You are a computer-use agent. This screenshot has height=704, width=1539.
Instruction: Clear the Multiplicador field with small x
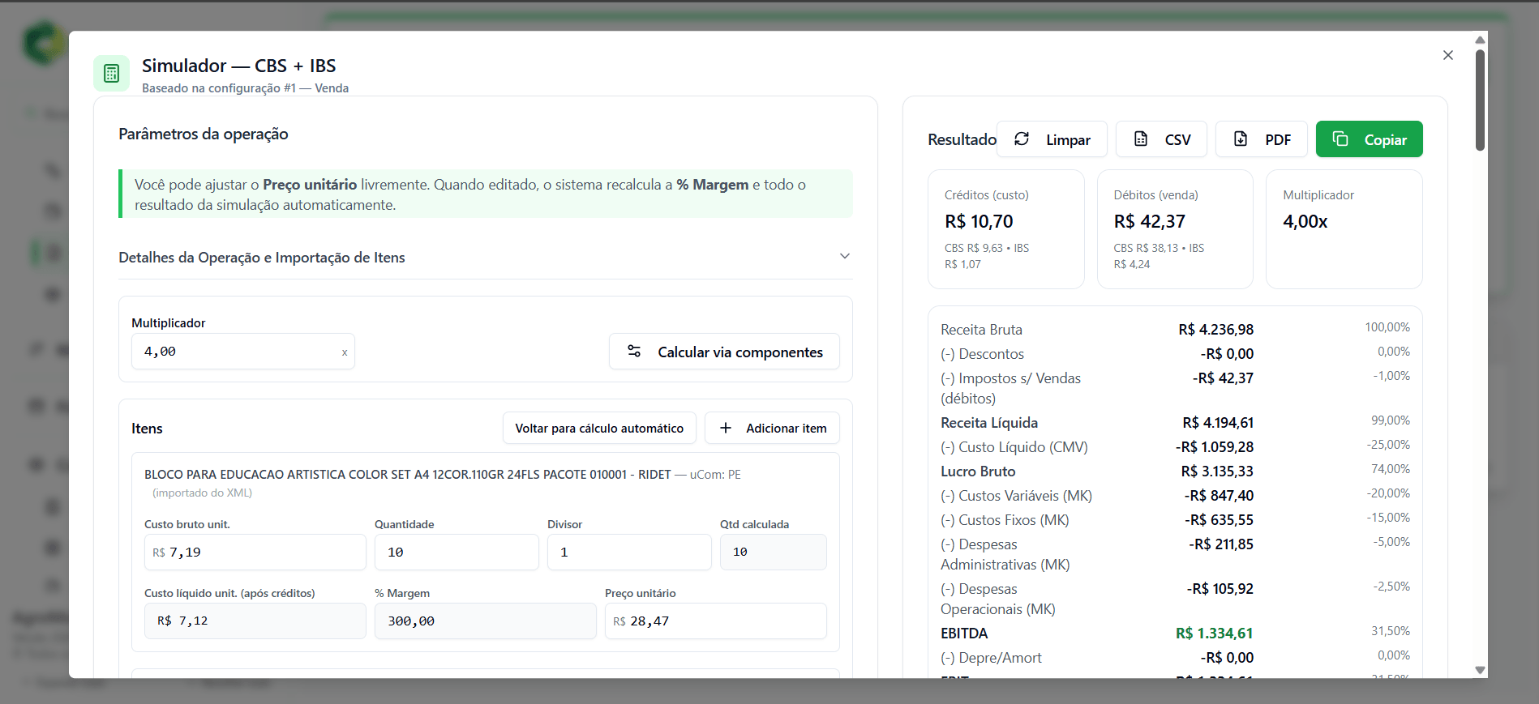pyautogui.click(x=345, y=352)
